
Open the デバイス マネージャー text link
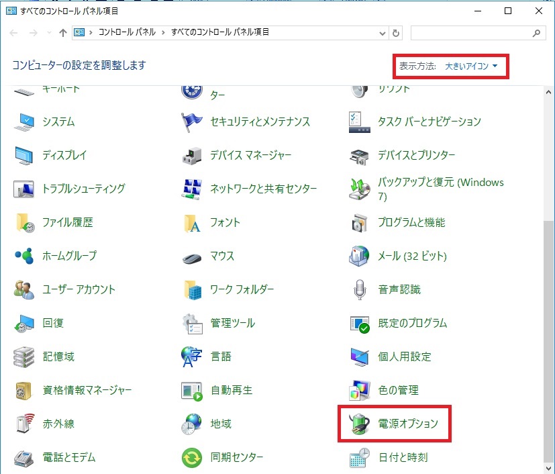click(250, 155)
